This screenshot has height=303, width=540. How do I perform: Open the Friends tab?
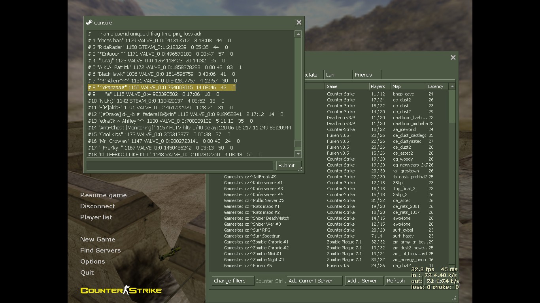(x=366, y=75)
